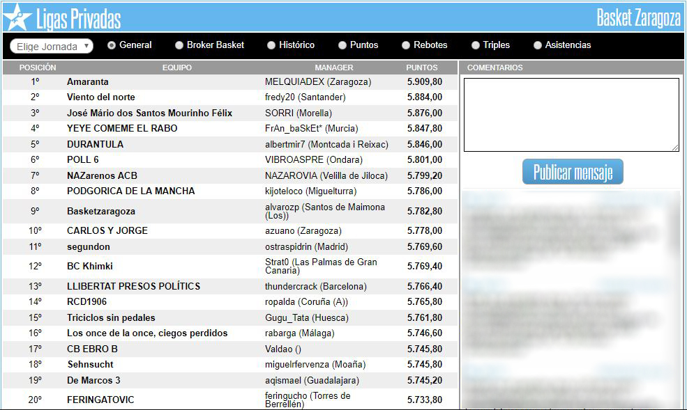Click the DURANTULA team name
Viewport: 687px width, 410px height.
(95, 144)
